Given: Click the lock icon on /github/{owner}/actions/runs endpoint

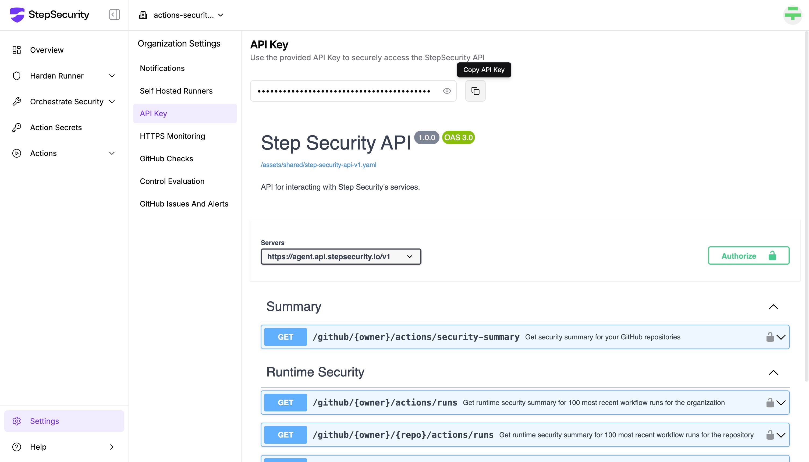Looking at the screenshot, I should 770,403.
